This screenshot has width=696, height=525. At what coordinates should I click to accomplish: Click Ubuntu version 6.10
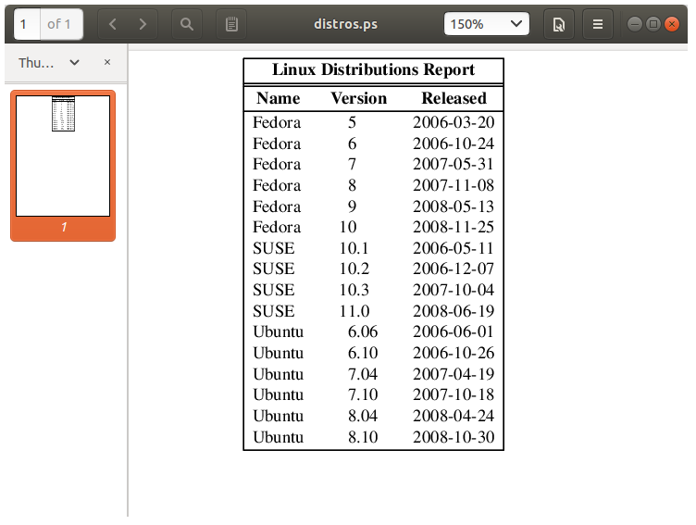tap(363, 353)
